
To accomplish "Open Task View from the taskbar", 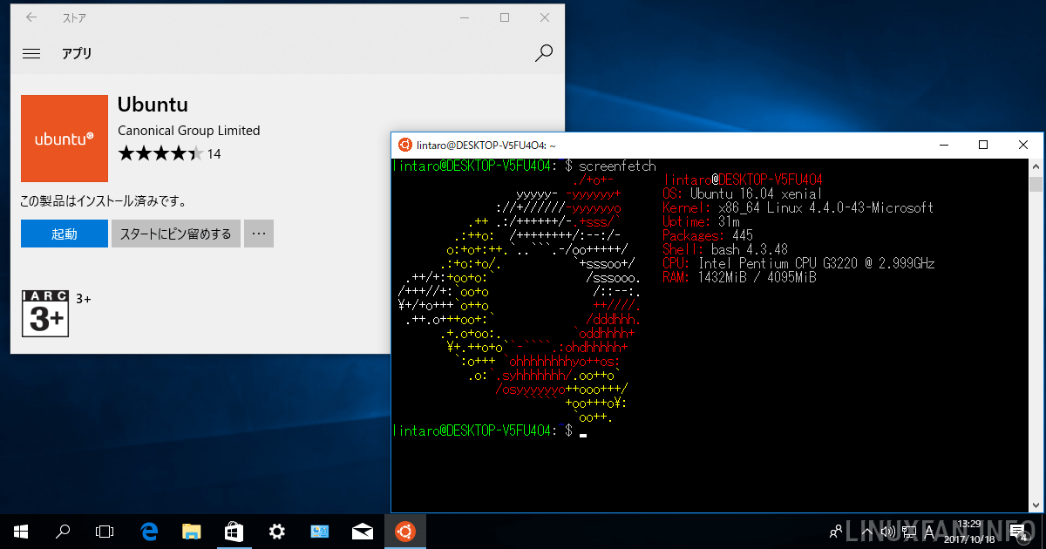I will [105, 531].
